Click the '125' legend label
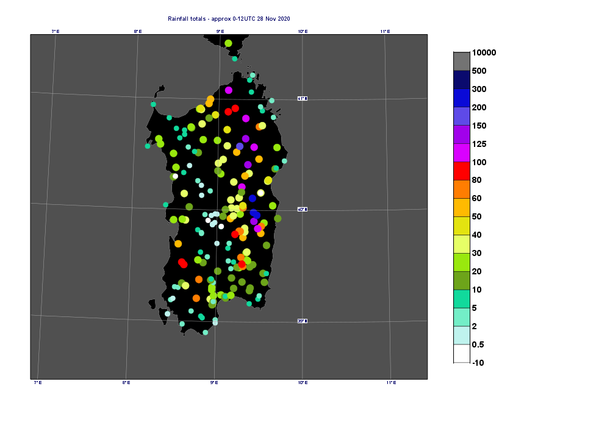 (x=479, y=144)
